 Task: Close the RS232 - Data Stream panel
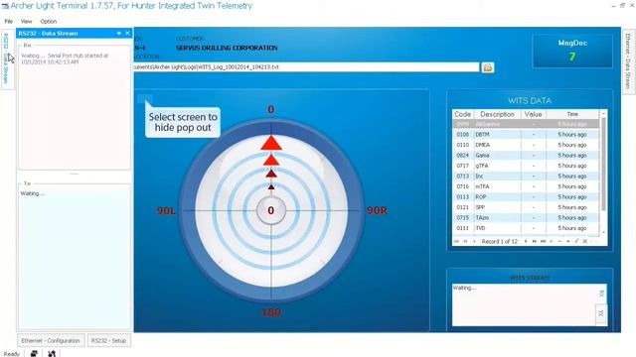tap(128, 33)
